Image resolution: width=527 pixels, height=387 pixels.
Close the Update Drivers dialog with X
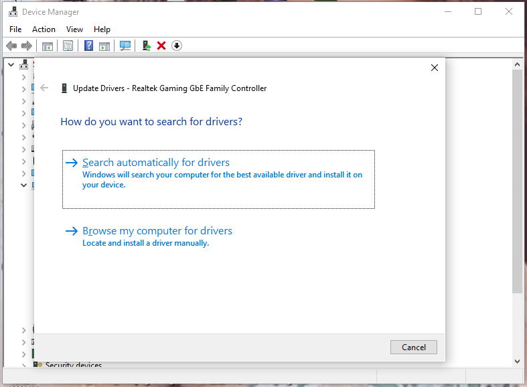click(x=435, y=68)
